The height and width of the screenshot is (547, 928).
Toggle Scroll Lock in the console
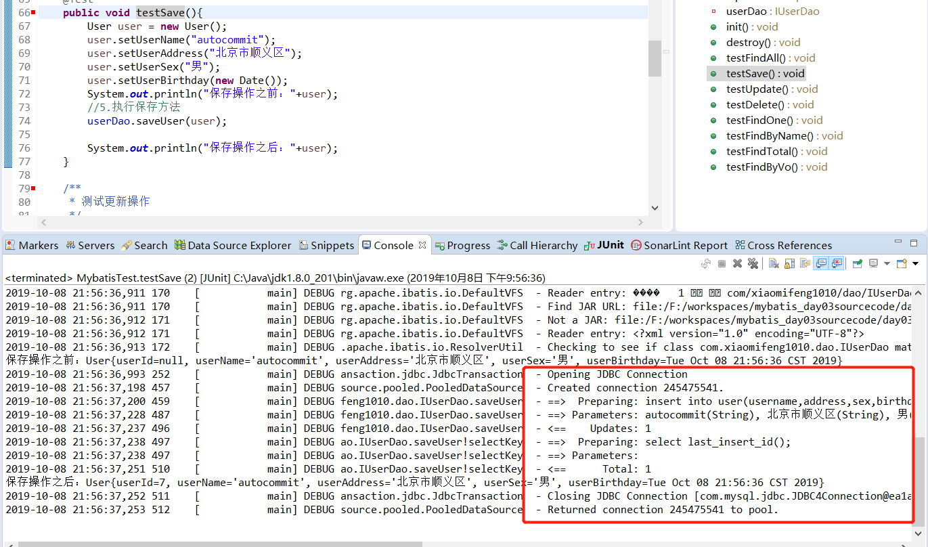(789, 263)
